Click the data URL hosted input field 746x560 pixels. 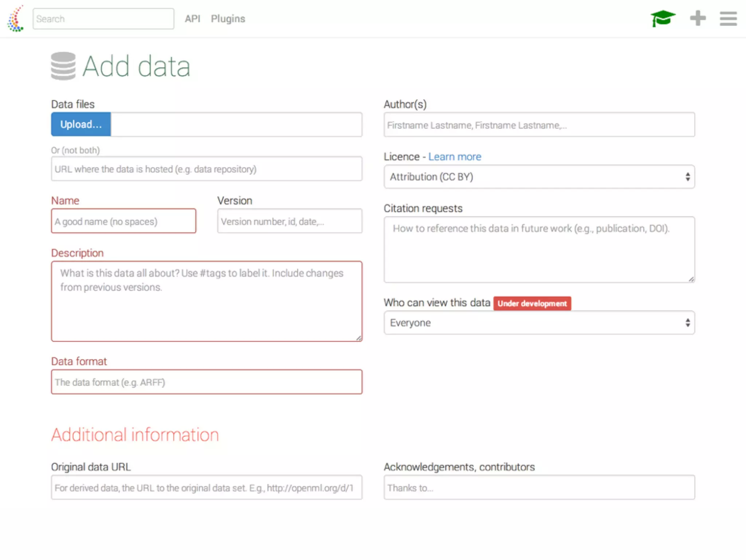[206, 169]
